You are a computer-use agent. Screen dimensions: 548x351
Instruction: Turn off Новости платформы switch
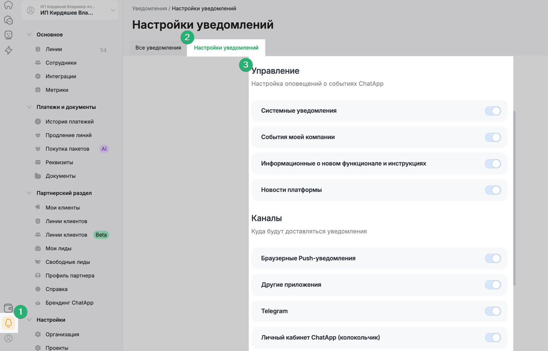[493, 190]
